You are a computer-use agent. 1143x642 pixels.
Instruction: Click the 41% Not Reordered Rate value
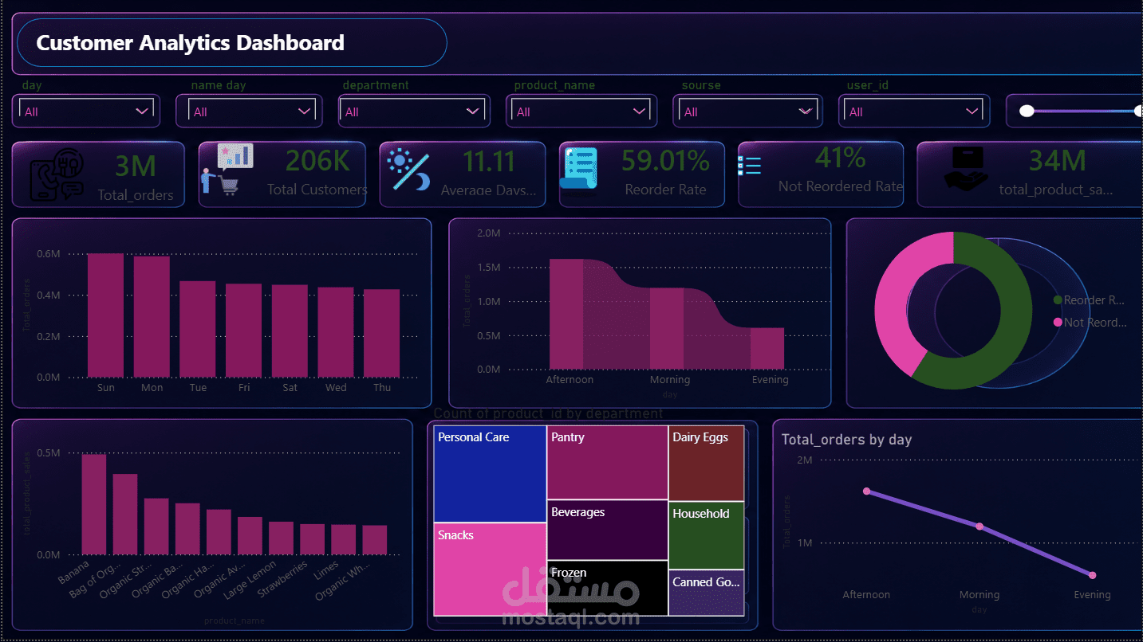841,158
